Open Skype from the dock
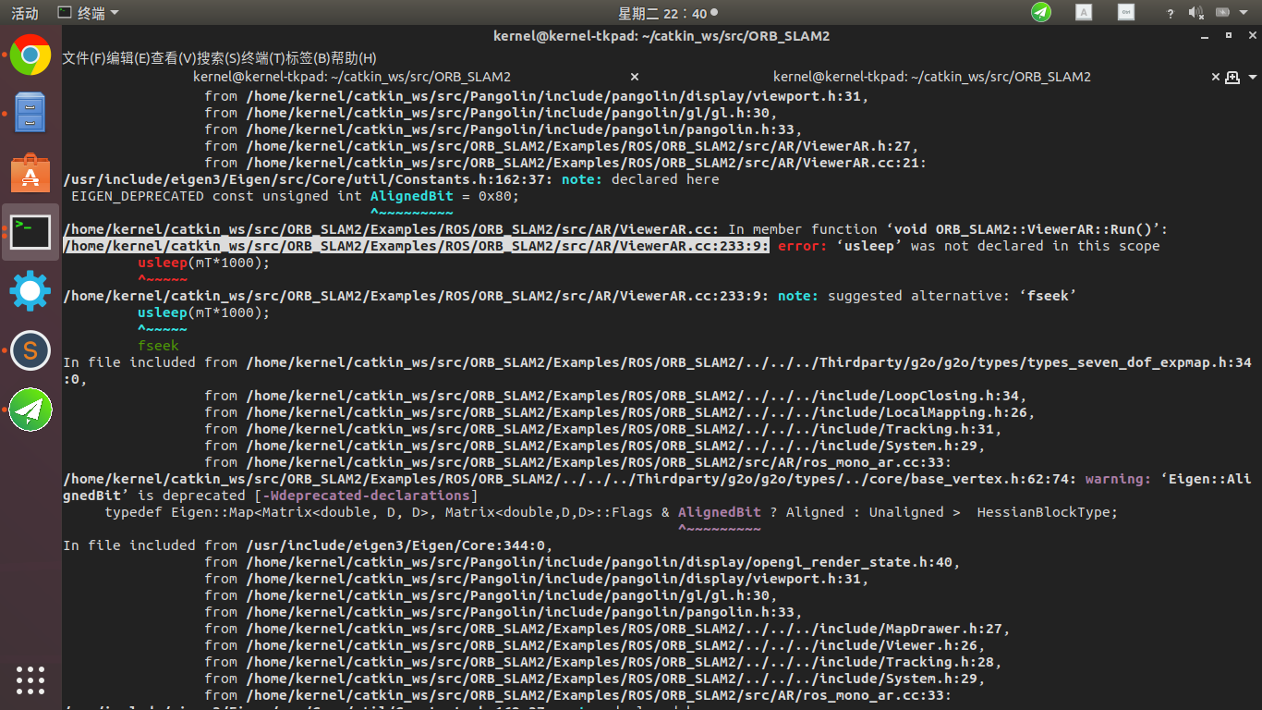1262x710 pixels. coord(30,349)
